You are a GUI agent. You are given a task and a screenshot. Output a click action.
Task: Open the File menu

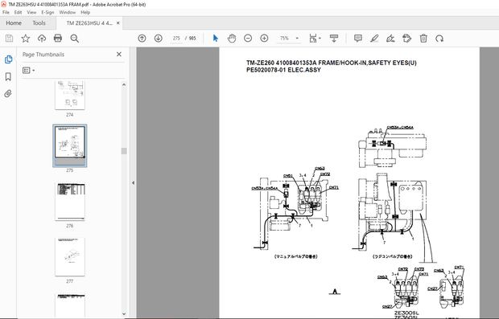coord(6,12)
